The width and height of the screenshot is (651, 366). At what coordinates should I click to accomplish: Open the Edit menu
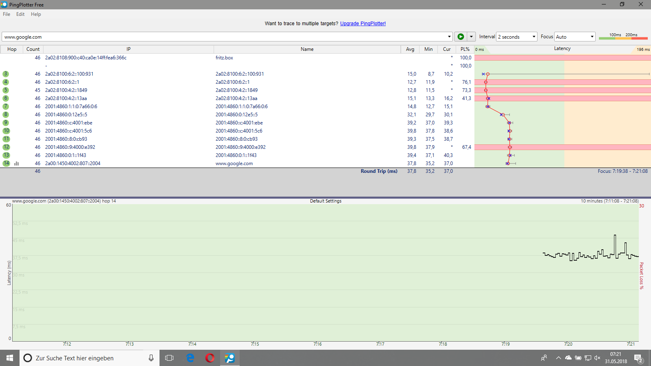20,14
